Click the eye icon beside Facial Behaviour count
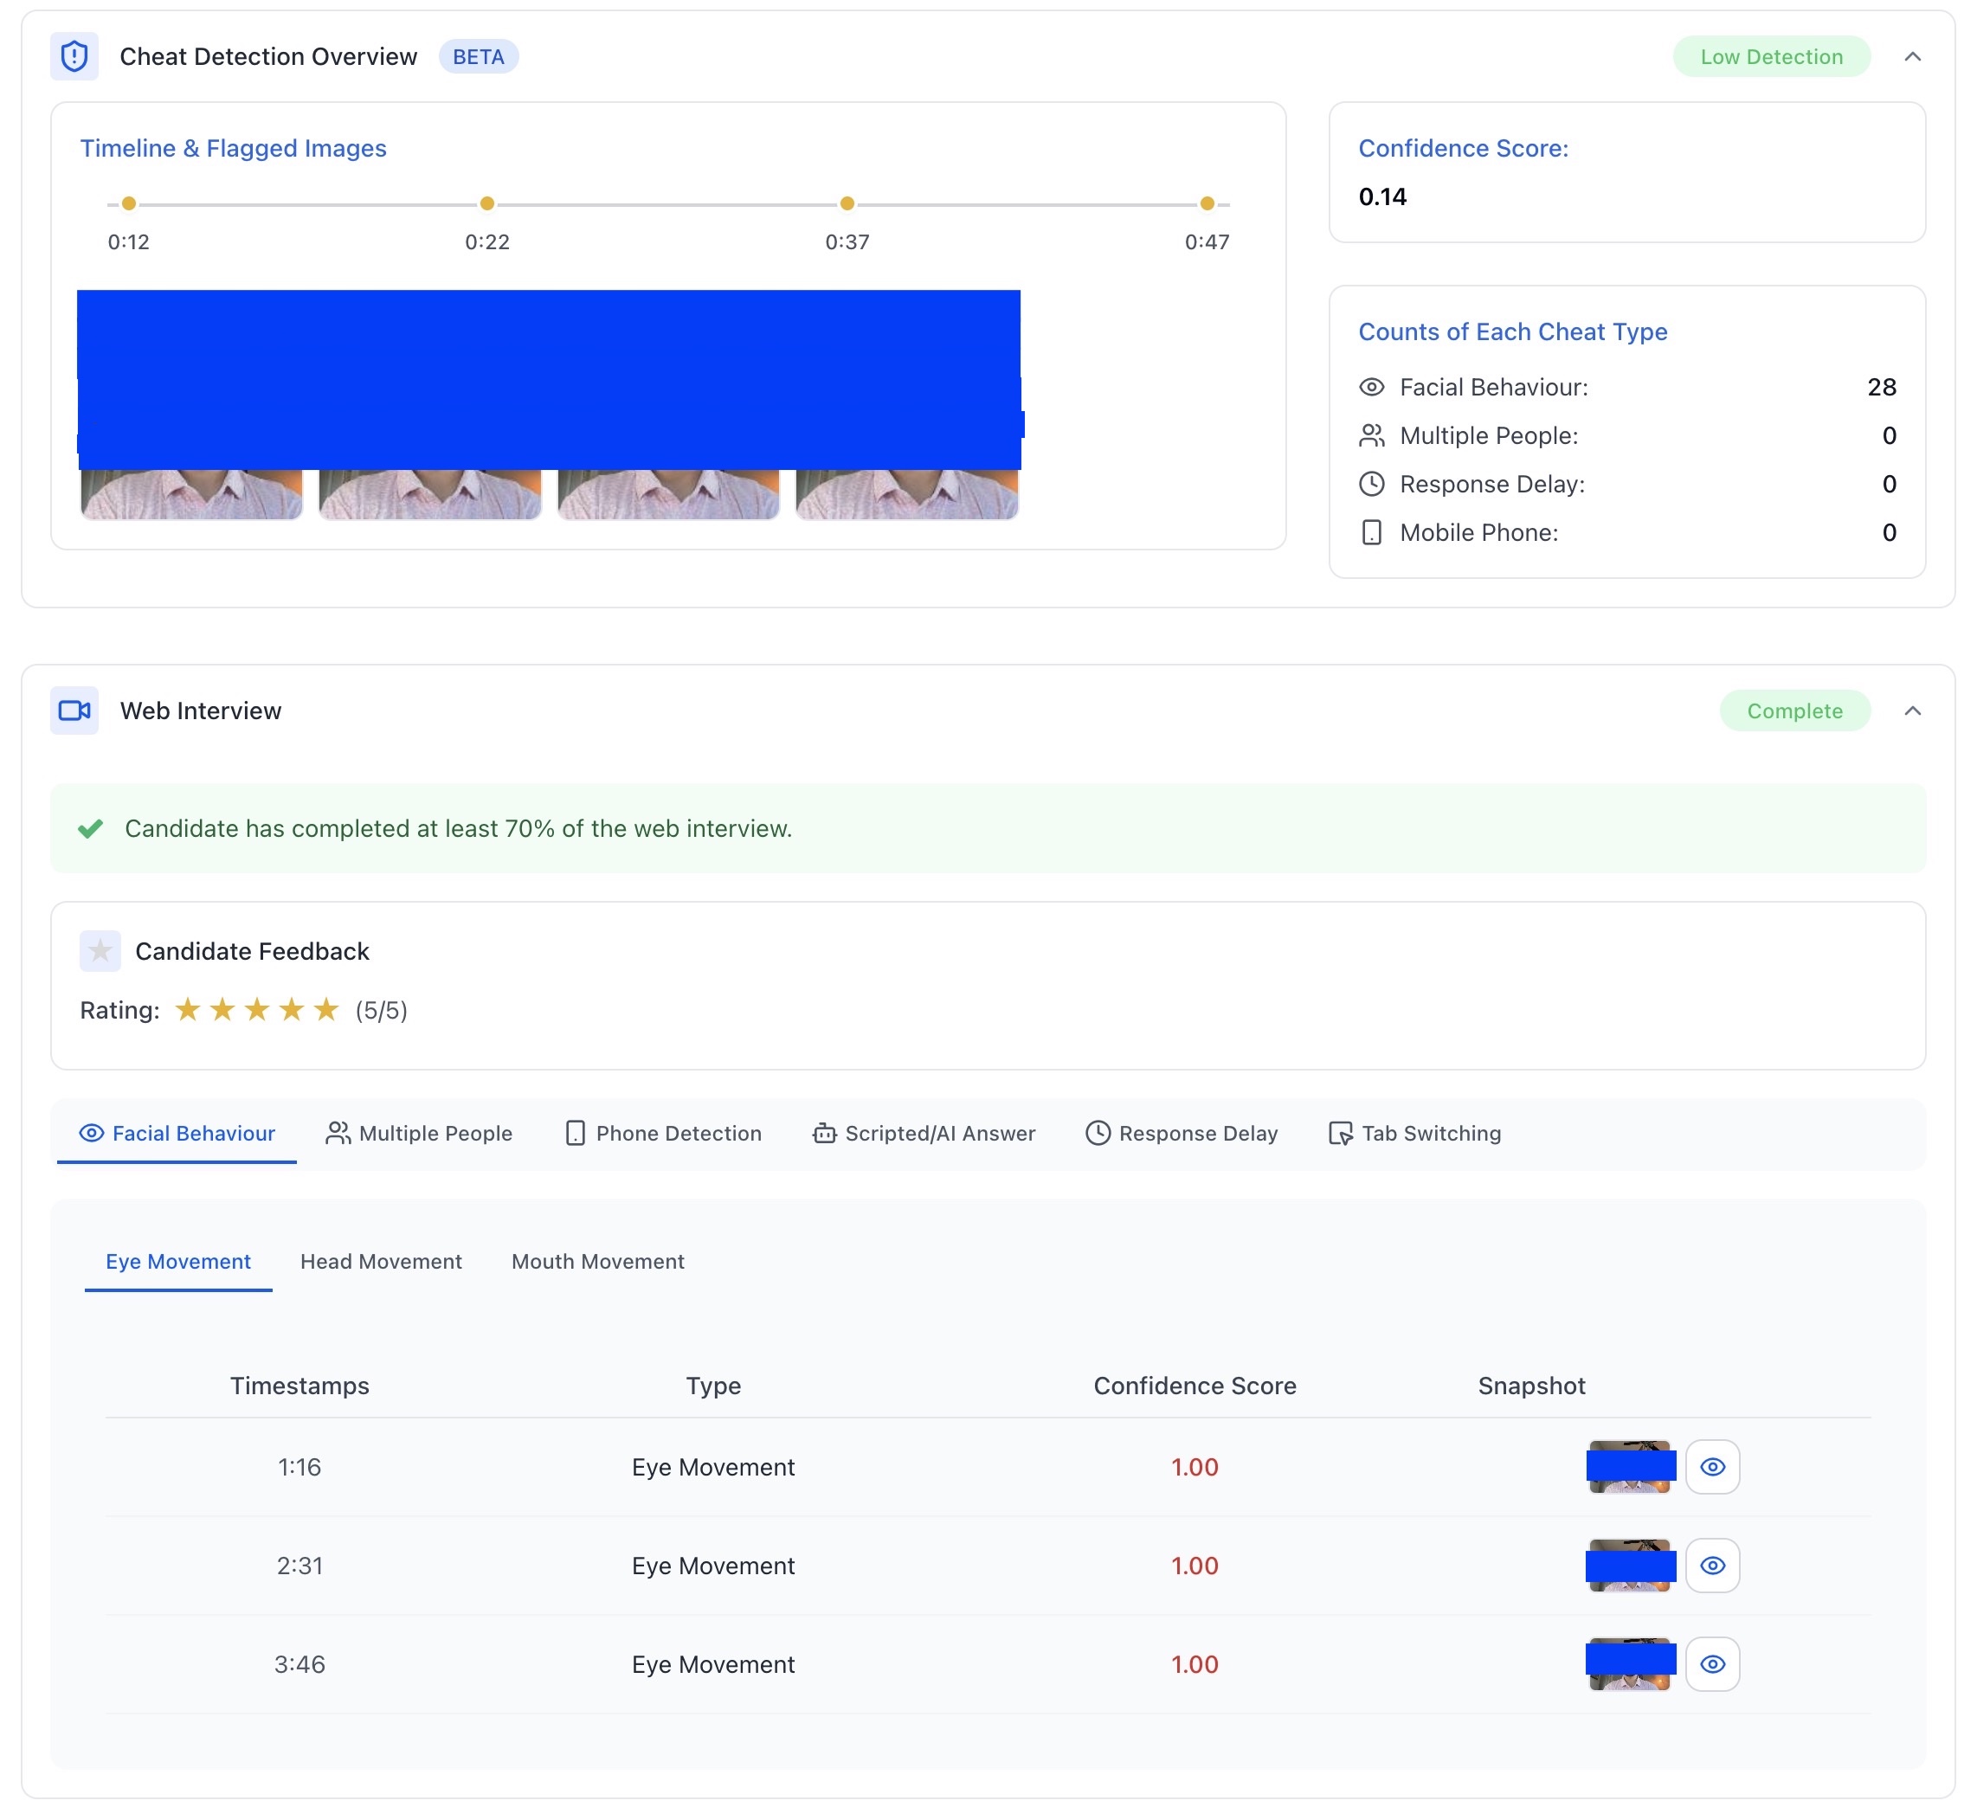Viewport: 1977px width, 1807px height. point(1372,388)
